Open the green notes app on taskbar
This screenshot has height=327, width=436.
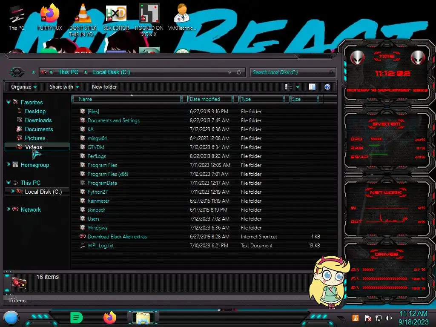pyautogui.click(x=76, y=318)
